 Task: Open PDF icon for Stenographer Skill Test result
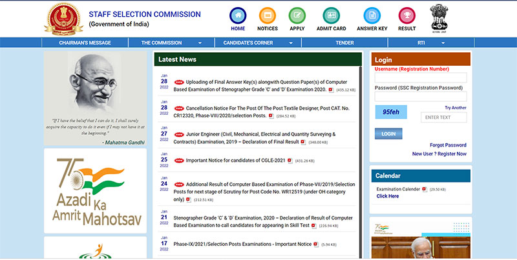point(313,226)
